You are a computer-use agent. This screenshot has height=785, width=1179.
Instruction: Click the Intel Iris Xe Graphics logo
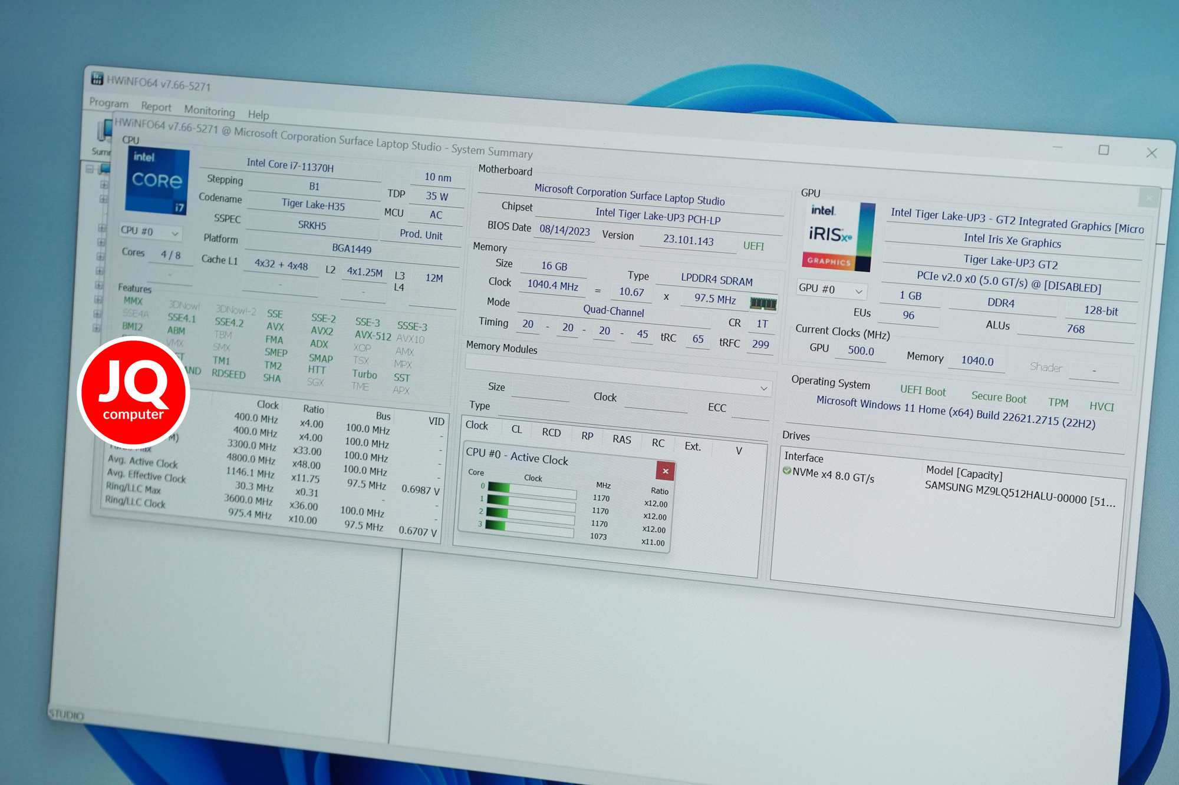point(837,236)
